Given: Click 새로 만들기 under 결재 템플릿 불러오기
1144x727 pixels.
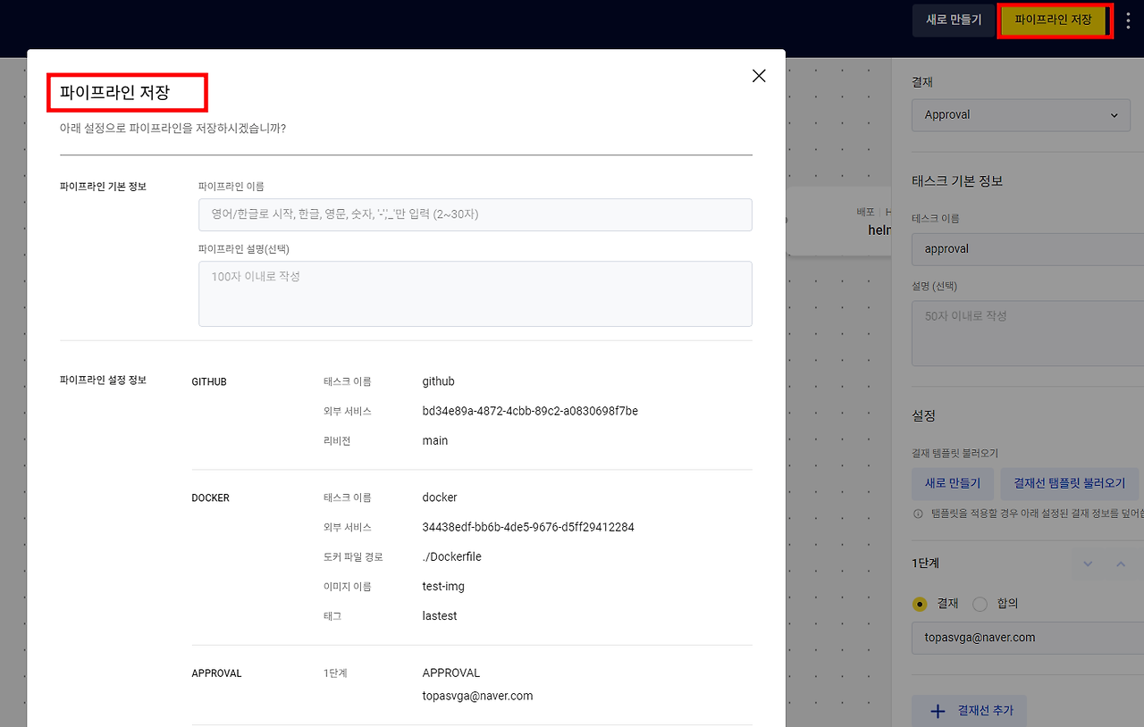Looking at the screenshot, I should point(953,483).
